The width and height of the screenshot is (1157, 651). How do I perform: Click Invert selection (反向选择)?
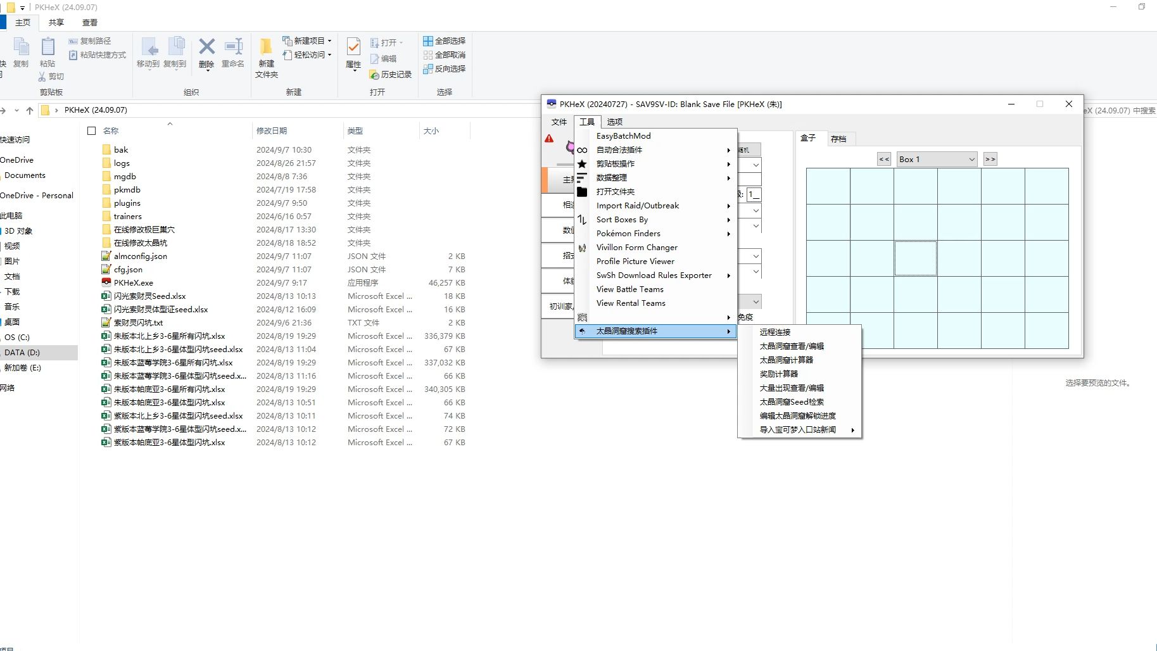(x=445, y=69)
